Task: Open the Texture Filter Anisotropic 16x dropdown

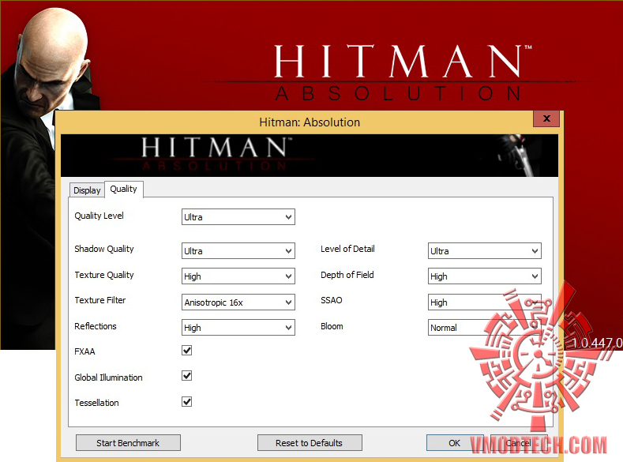Action: coord(238,302)
